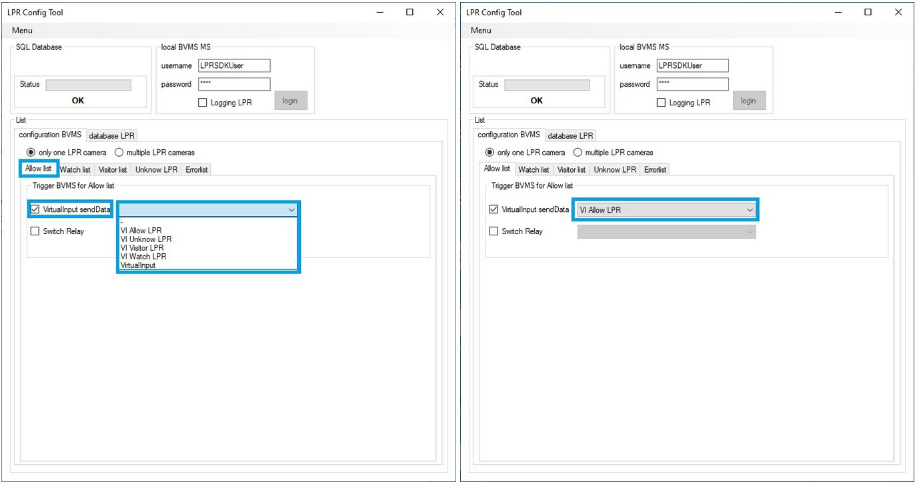Open the "Menu" item in the left window
The image size is (915, 482).
pyautogui.click(x=22, y=30)
